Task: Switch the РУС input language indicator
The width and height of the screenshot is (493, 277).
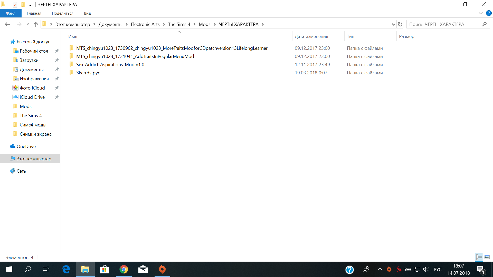Action: [x=438, y=269]
